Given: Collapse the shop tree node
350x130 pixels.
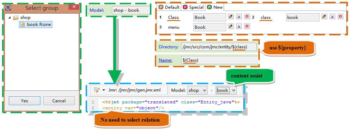Looking at the screenshot, I should (9, 17).
